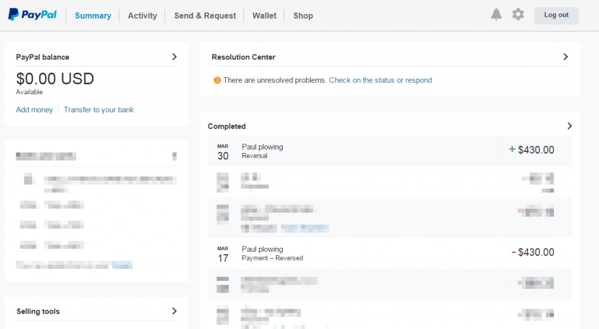Viewport: 599px width, 329px height.
Task: Open the settings gear icon
Action: tap(518, 15)
